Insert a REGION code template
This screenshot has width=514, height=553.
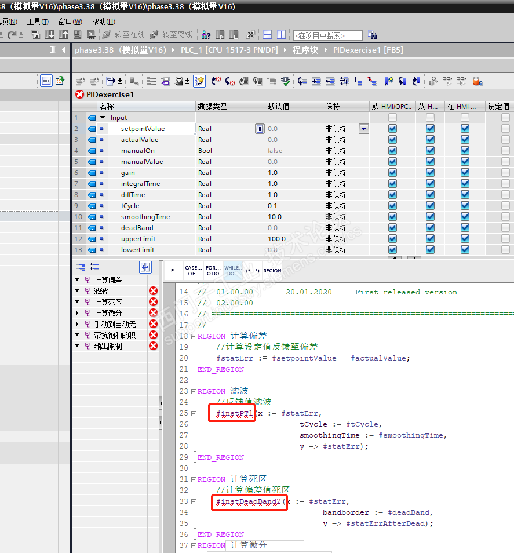click(272, 271)
